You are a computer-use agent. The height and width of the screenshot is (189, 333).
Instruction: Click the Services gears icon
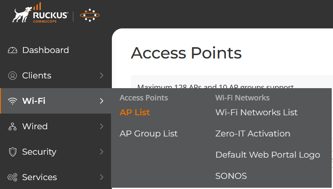[13, 178]
